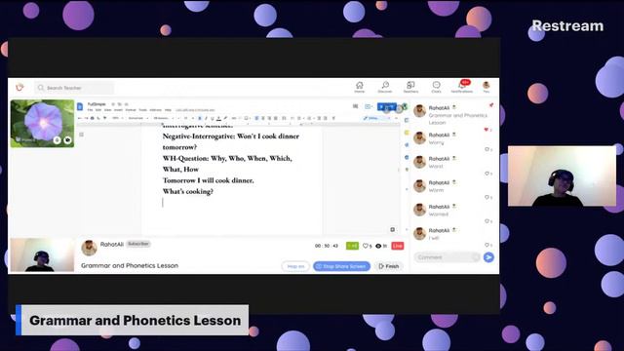624x351 pixels.
Task: Click the Google Docs home icon
Action: coord(80,106)
